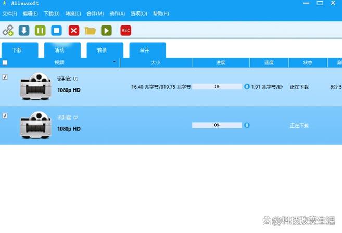Click the red X delete icon

(74, 30)
